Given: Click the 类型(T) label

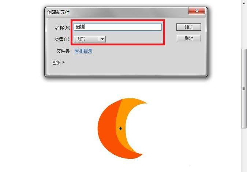Looking at the screenshot, I should [x=62, y=39].
